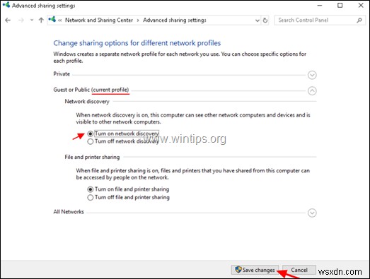Click Advanced sharing settings breadcrumb
Image resolution: width=370 pixels, height=279 pixels.
tap(174, 20)
